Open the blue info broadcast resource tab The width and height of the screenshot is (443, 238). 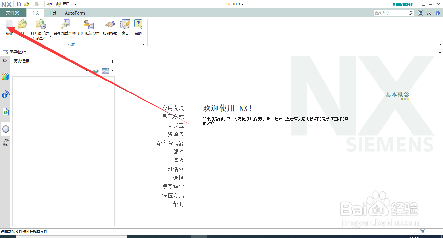pyautogui.click(x=6, y=94)
